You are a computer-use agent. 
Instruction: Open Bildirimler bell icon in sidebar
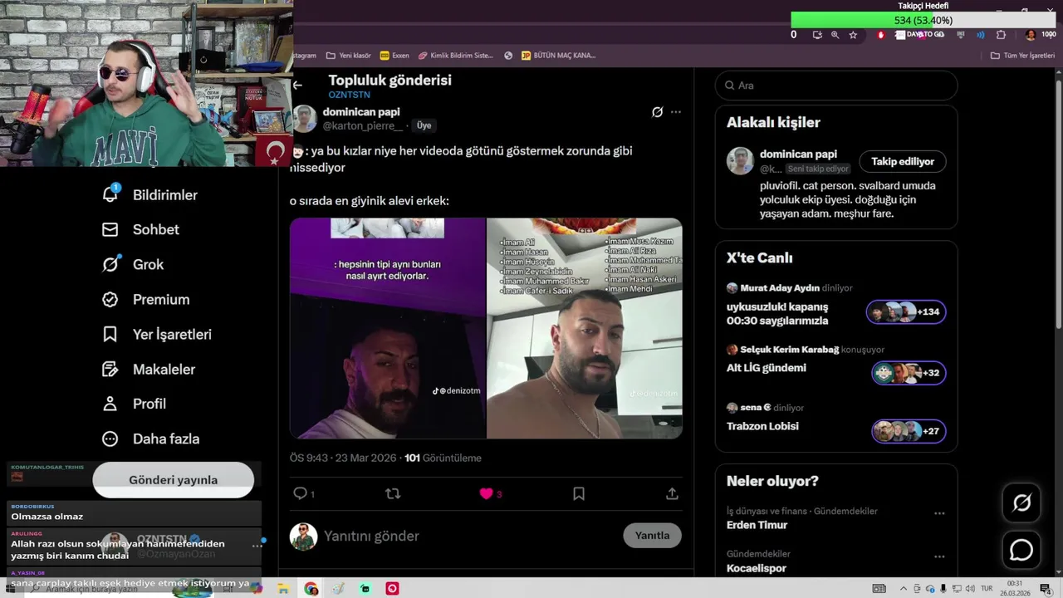click(110, 194)
